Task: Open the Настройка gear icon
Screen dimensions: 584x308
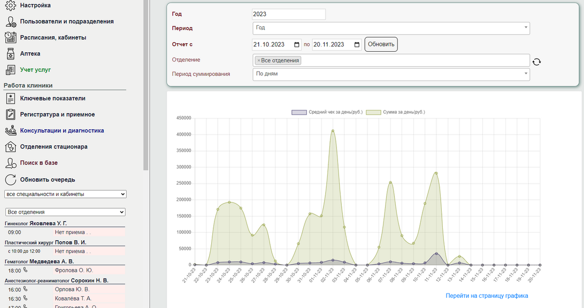Action: (x=11, y=5)
